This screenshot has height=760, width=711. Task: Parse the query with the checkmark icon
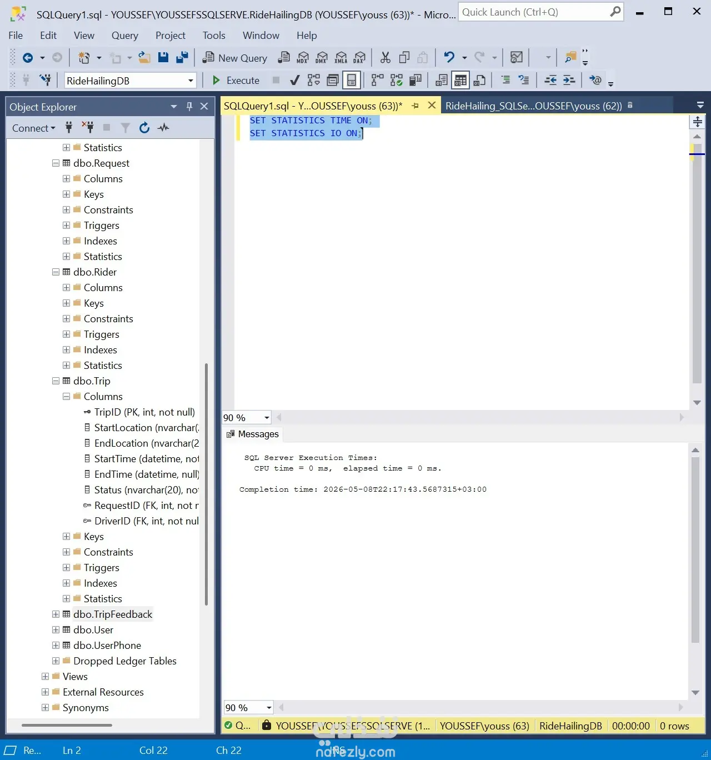[295, 80]
